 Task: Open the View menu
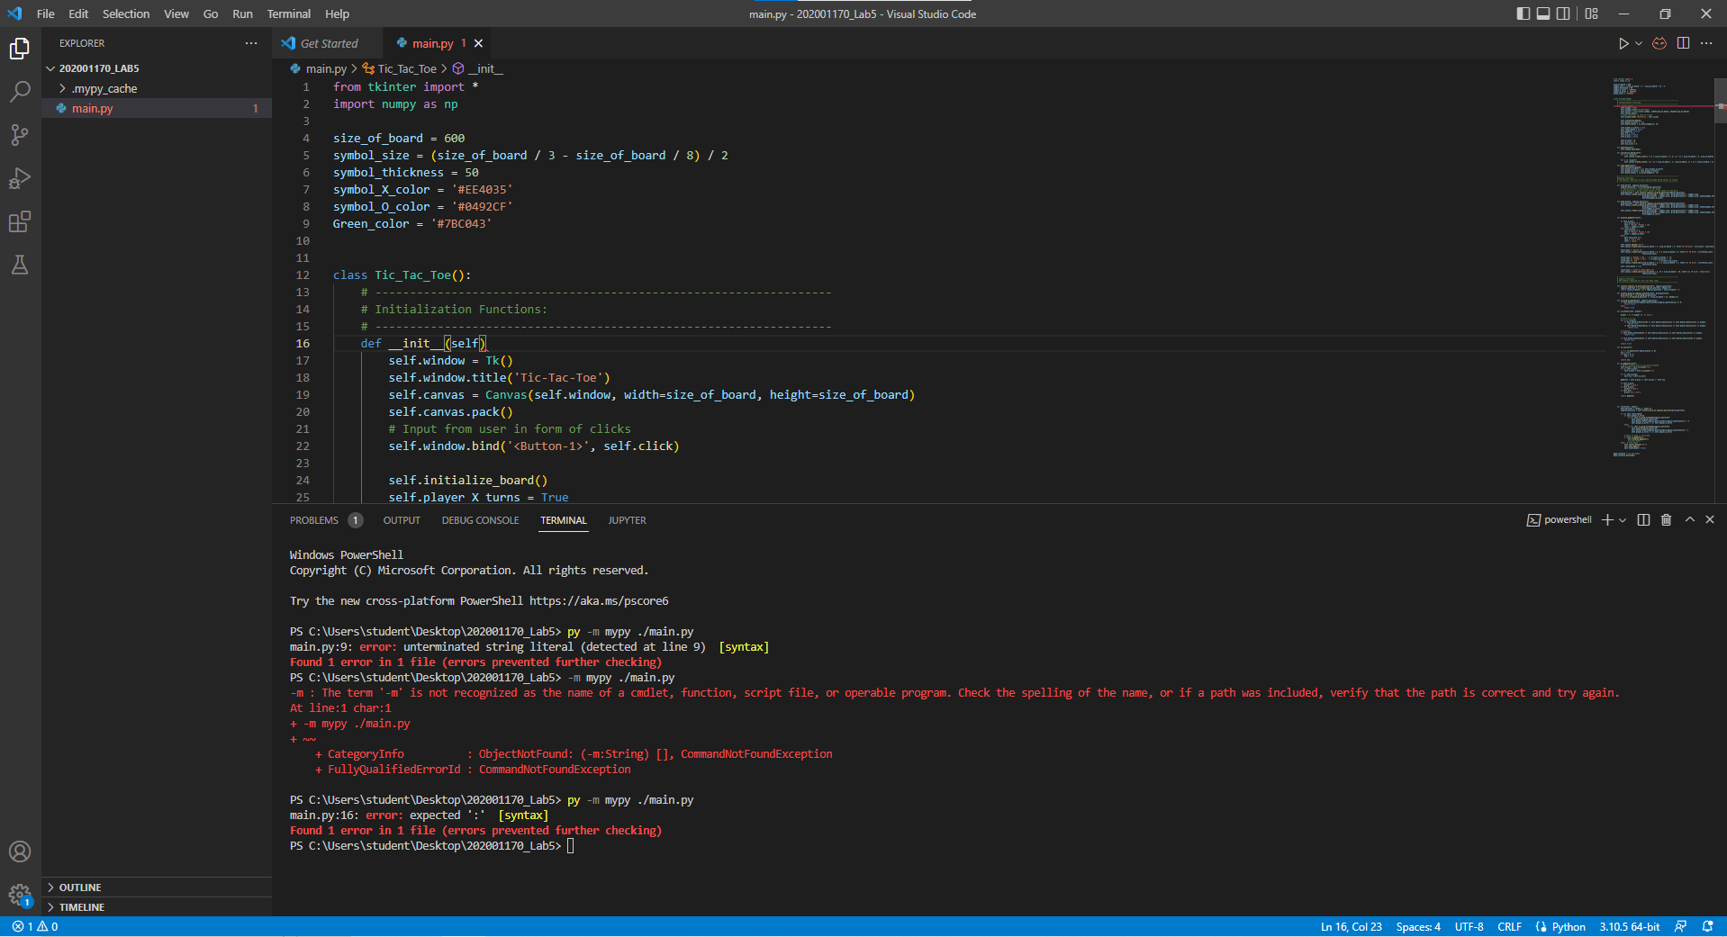point(176,14)
